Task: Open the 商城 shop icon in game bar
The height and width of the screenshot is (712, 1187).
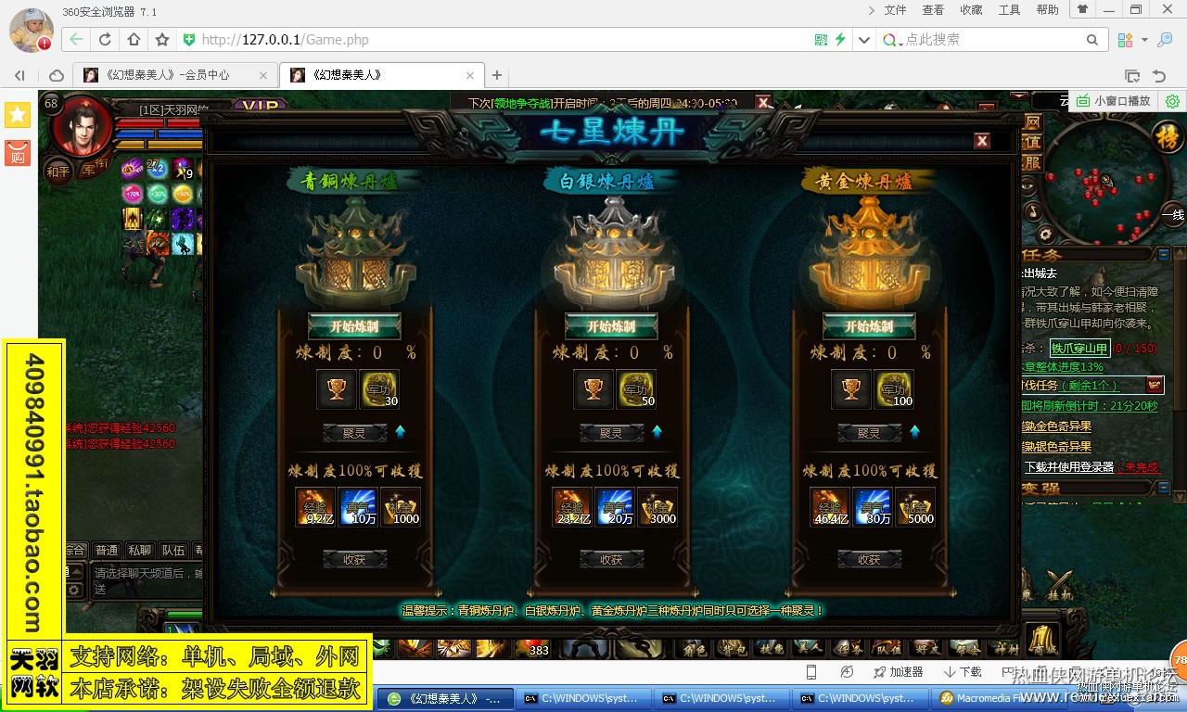Action: 1041,640
